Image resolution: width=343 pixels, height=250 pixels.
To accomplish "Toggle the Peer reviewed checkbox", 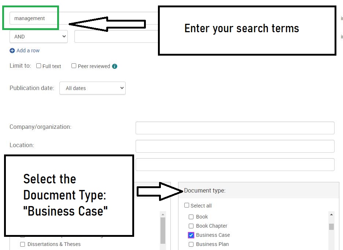I will pyautogui.click(x=74, y=66).
